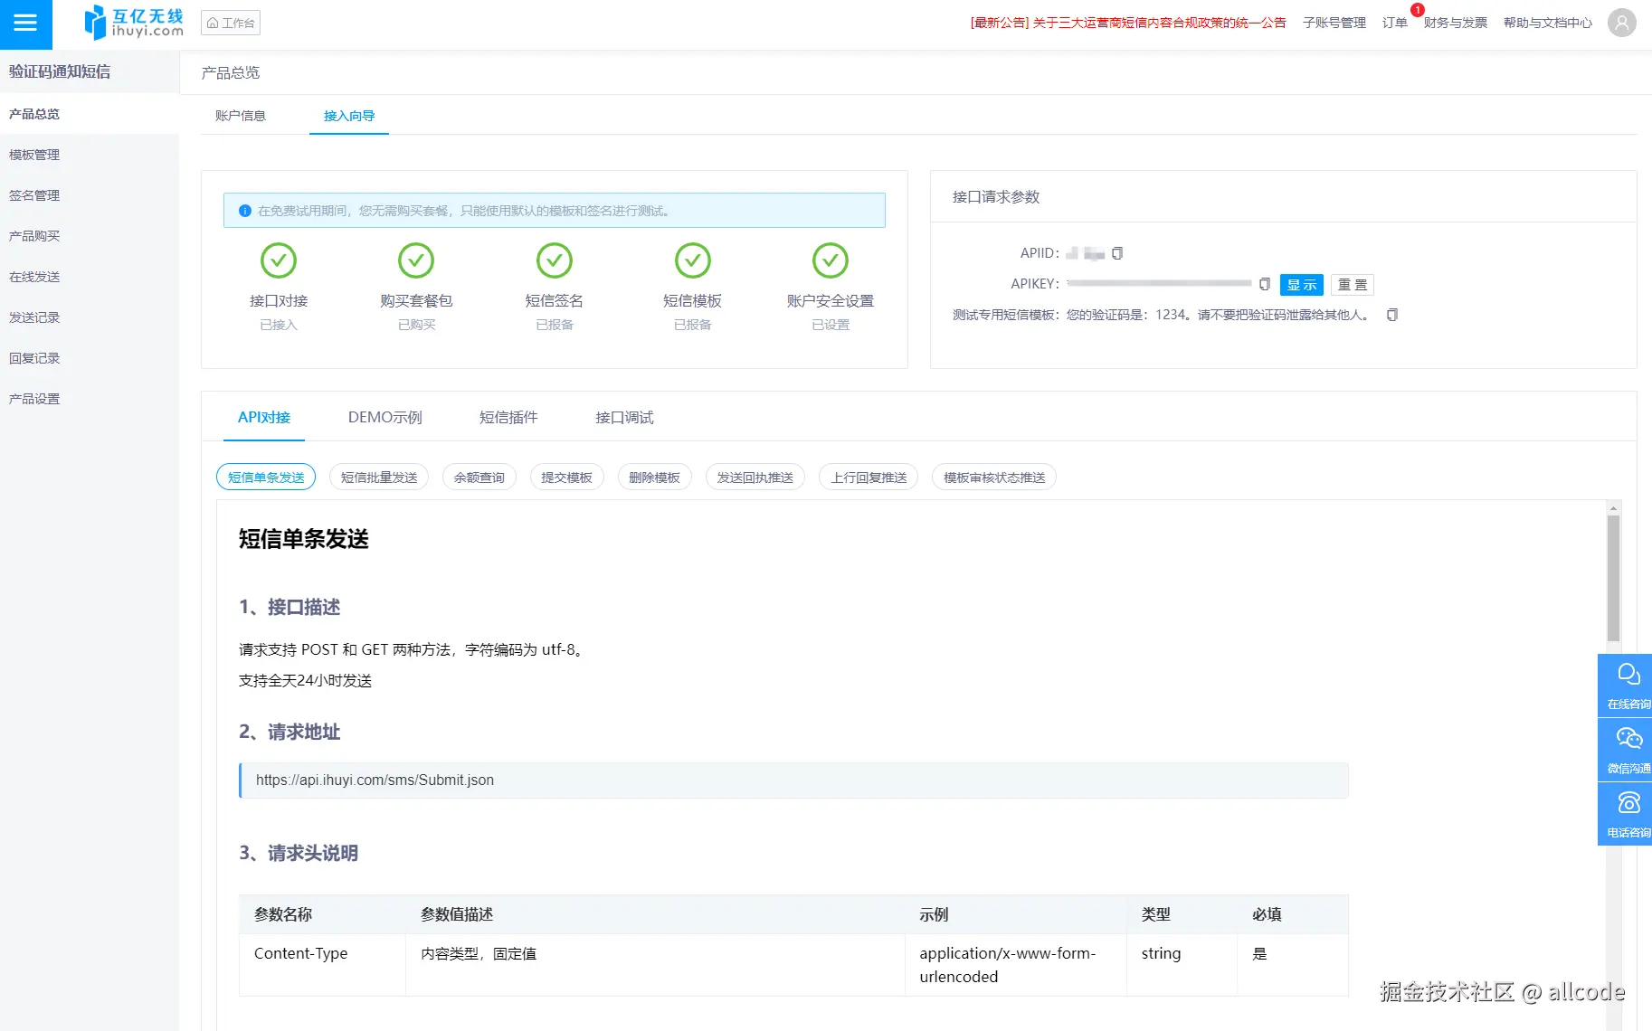Open the user avatar icon
The image size is (1652, 1031).
coord(1621,23)
